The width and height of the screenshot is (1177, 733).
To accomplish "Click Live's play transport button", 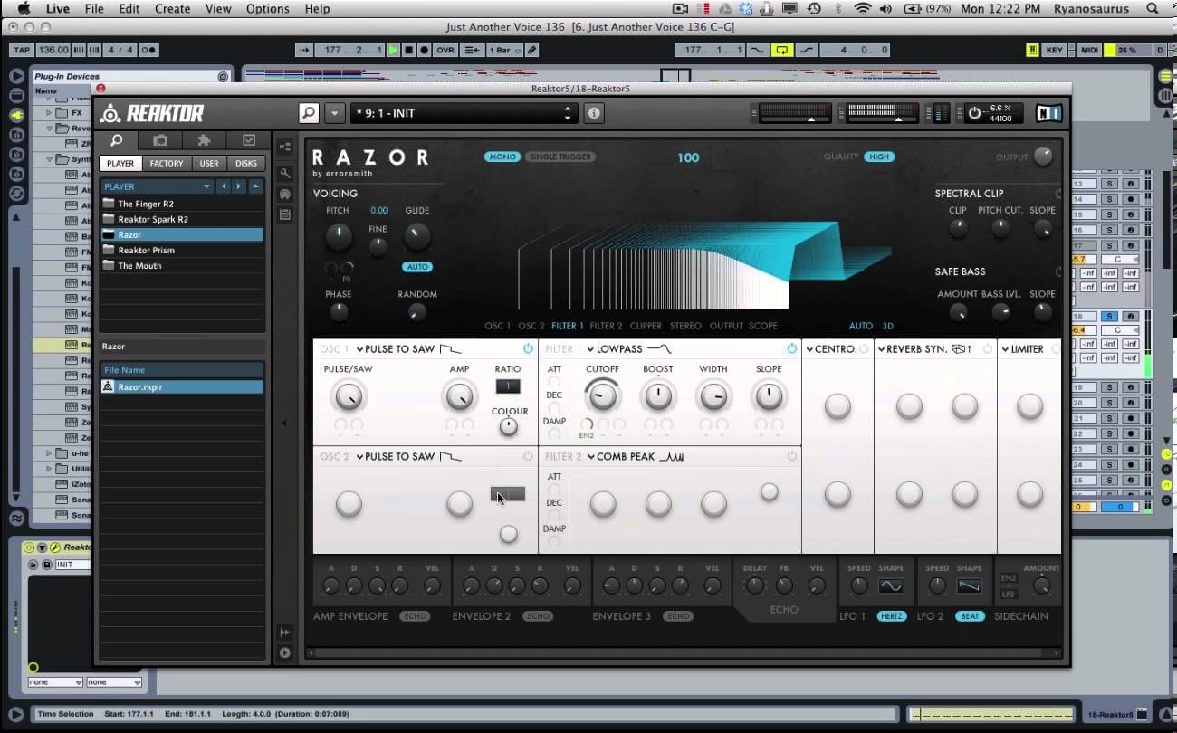I will [x=393, y=51].
